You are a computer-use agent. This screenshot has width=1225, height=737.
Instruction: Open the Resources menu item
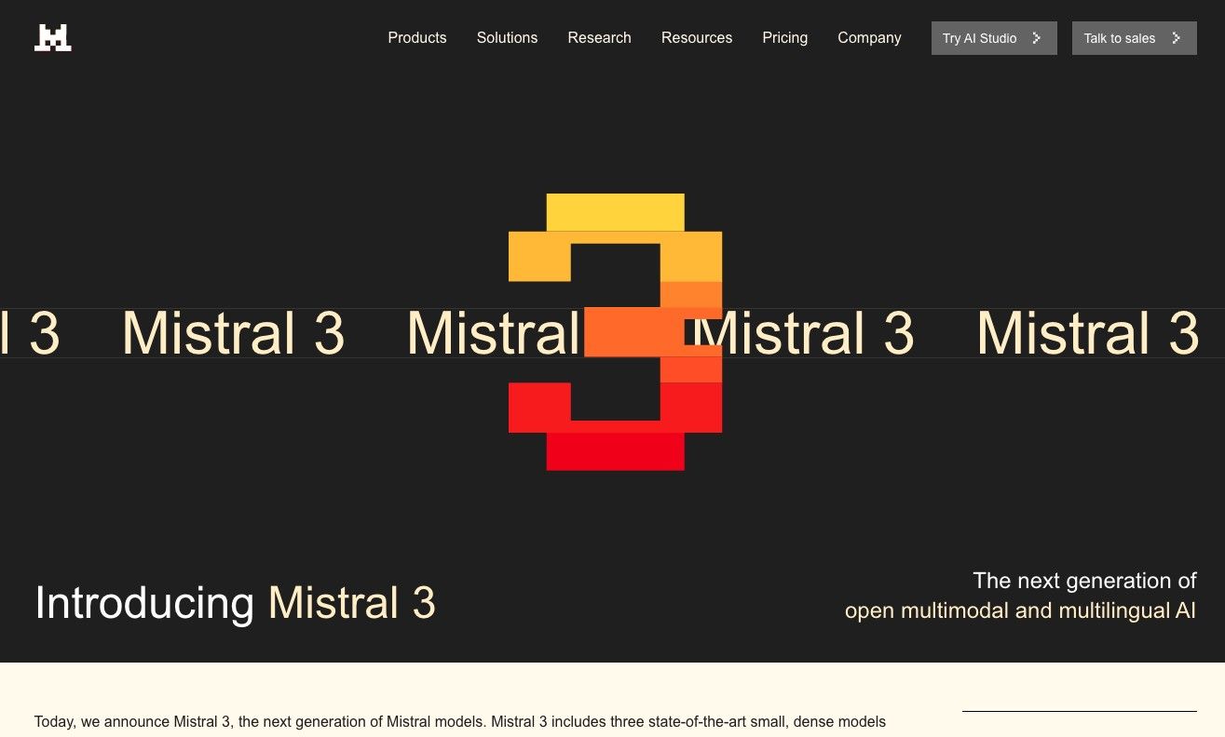click(697, 38)
